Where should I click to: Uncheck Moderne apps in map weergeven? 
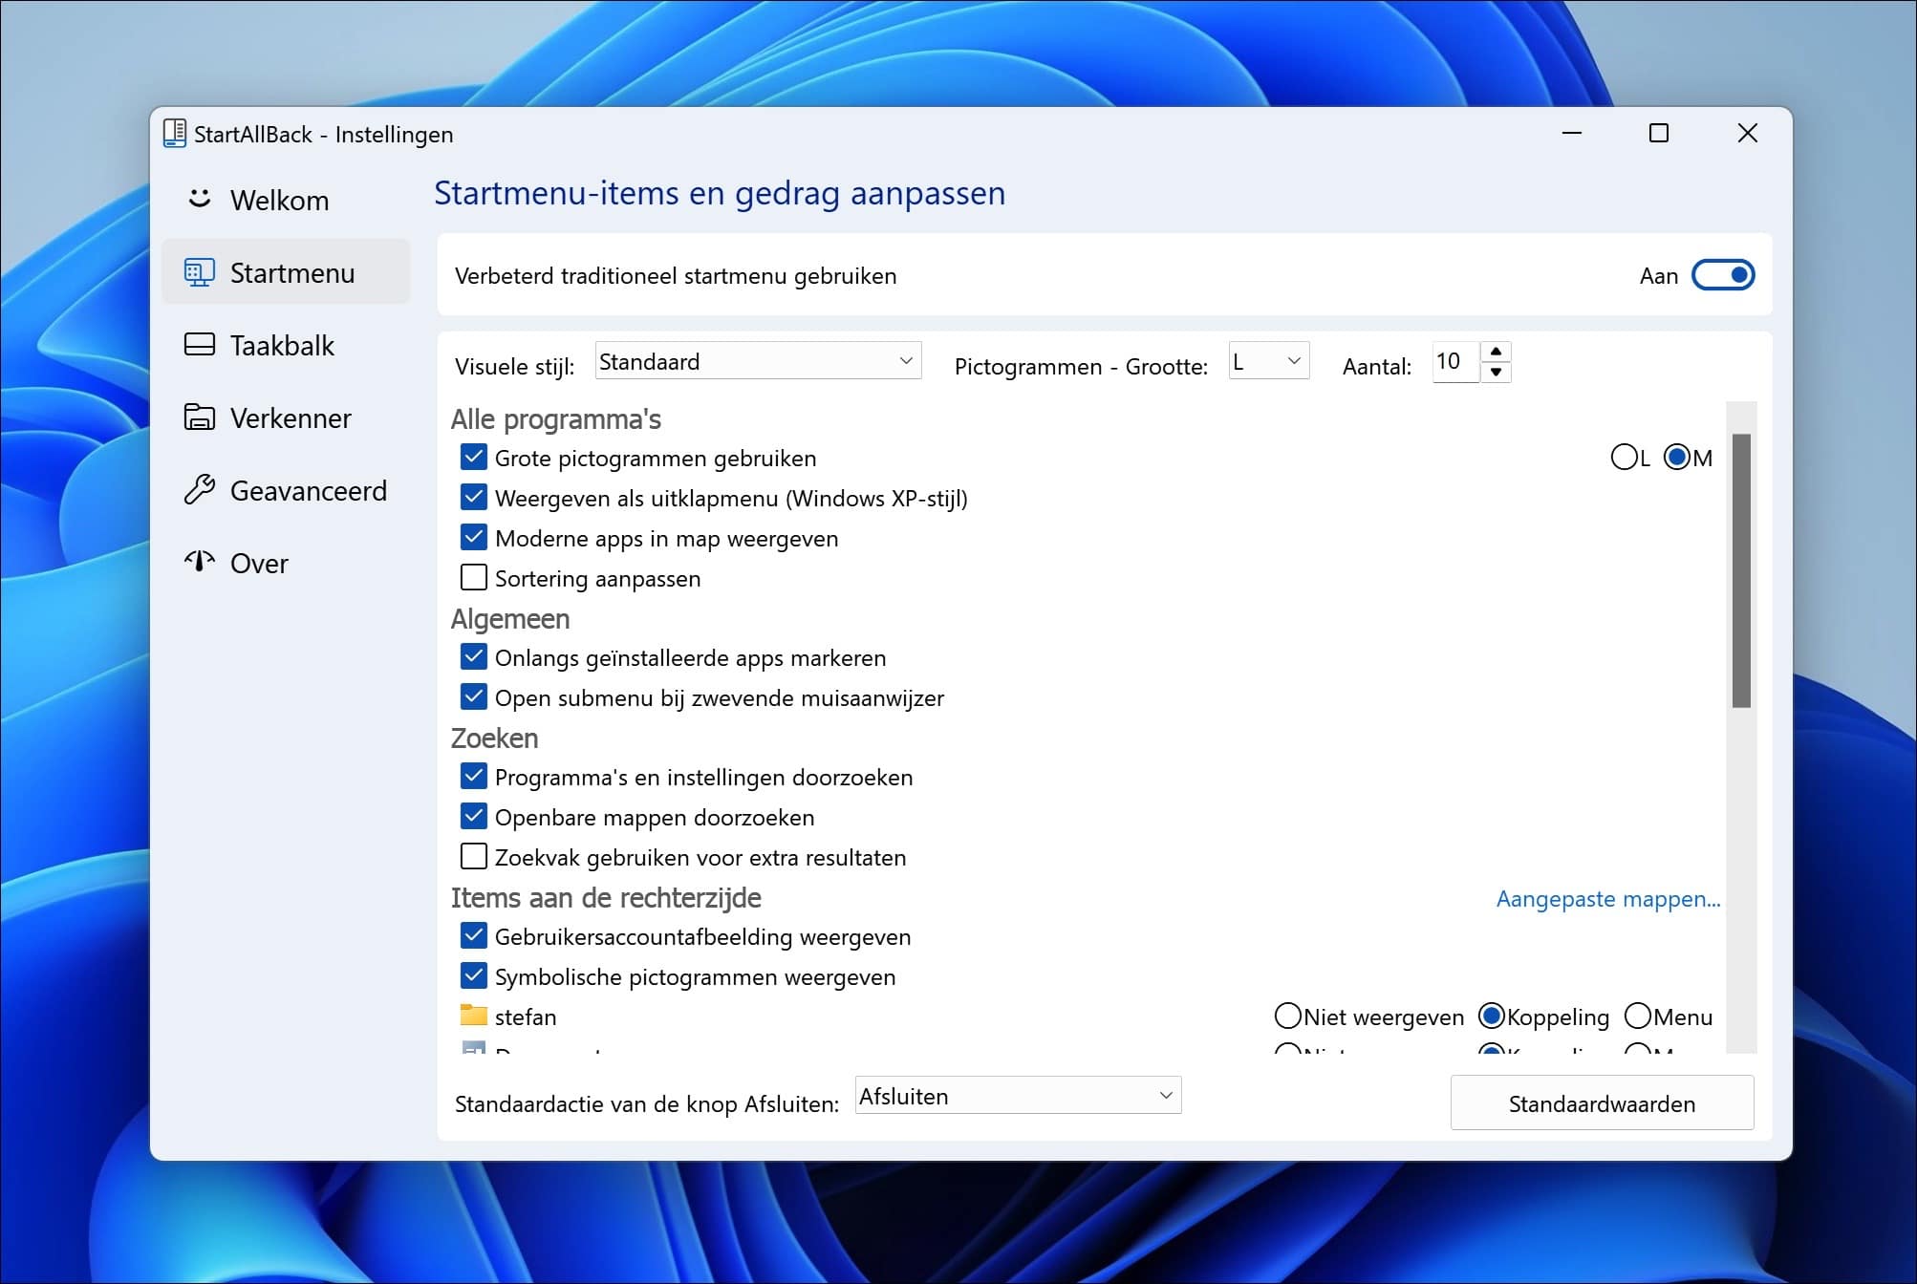pyautogui.click(x=473, y=537)
